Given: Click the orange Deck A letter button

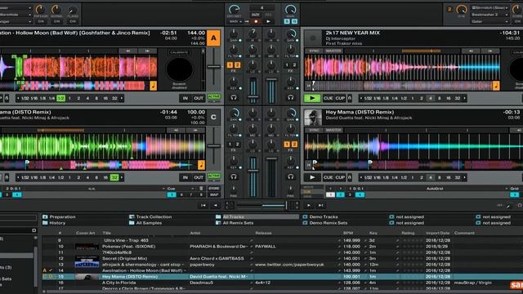Looking at the screenshot, I should tap(213, 38).
